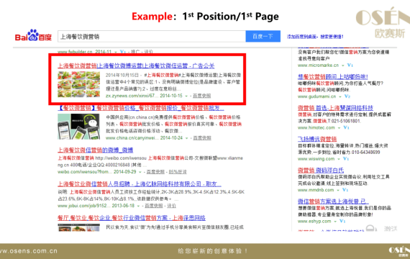Expand dropdown arrow after 2014-10-24
410x259 pixels.
(187, 138)
